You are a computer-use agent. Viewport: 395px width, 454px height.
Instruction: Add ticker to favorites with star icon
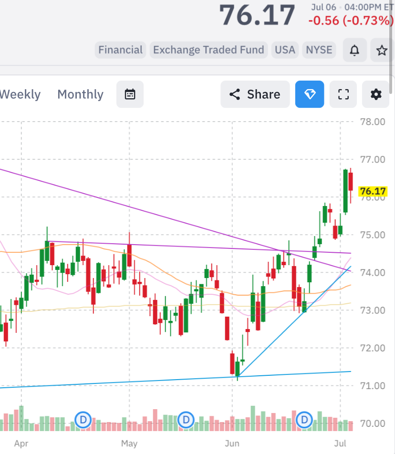click(382, 50)
